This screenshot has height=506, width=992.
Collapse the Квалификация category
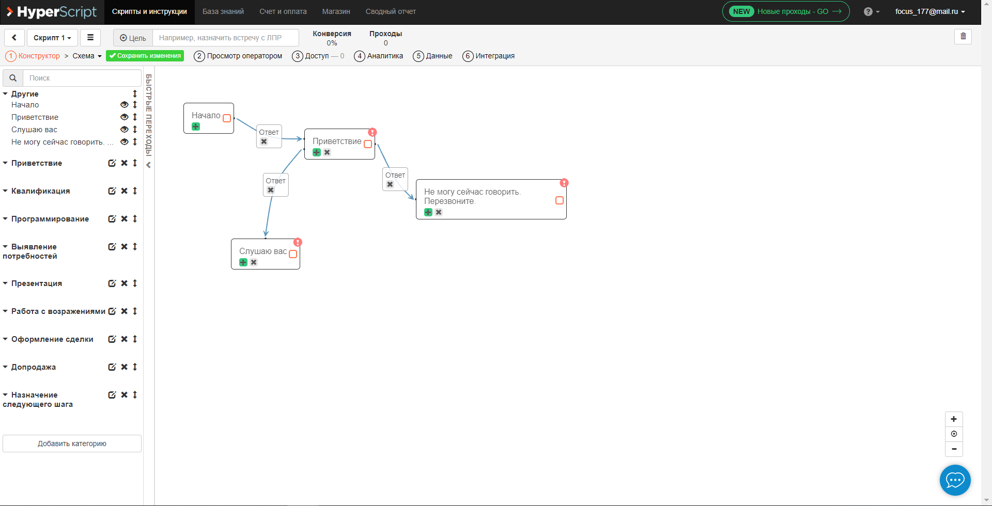click(5, 191)
